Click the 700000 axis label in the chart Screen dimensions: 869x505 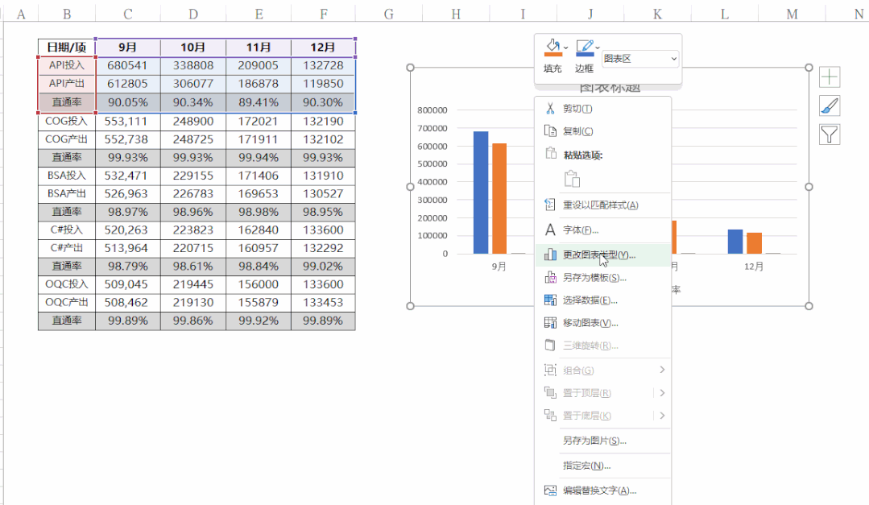(432, 128)
